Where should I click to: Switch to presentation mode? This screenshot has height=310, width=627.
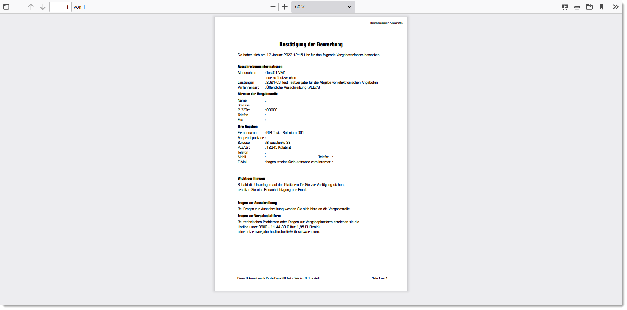click(x=565, y=7)
